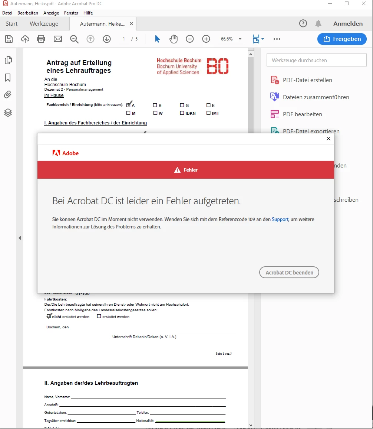The height and width of the screenshot is (429, 373).
Task: Click the Werkzeuge durchsuchen search field
Action: [x=317, y=60]
